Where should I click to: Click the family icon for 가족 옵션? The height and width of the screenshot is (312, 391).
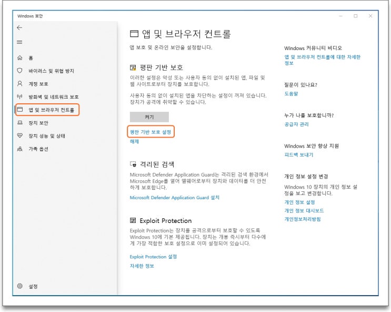pyautogui.click(x=19, y=149)
